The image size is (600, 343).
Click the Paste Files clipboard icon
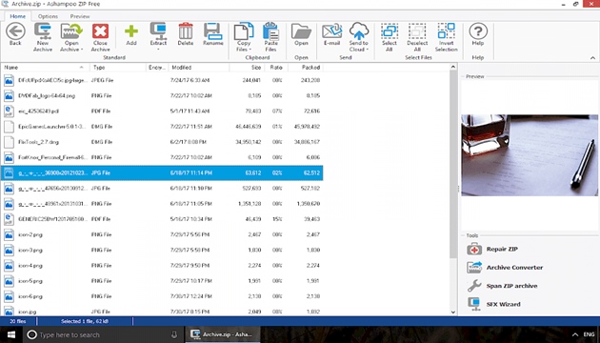point(270,31)
